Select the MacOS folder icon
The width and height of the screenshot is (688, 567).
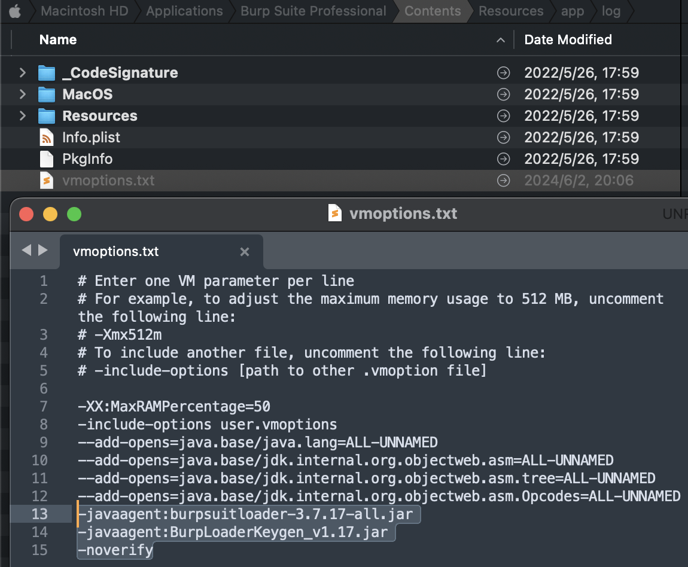pyautogui.click(x=47, y=94)
